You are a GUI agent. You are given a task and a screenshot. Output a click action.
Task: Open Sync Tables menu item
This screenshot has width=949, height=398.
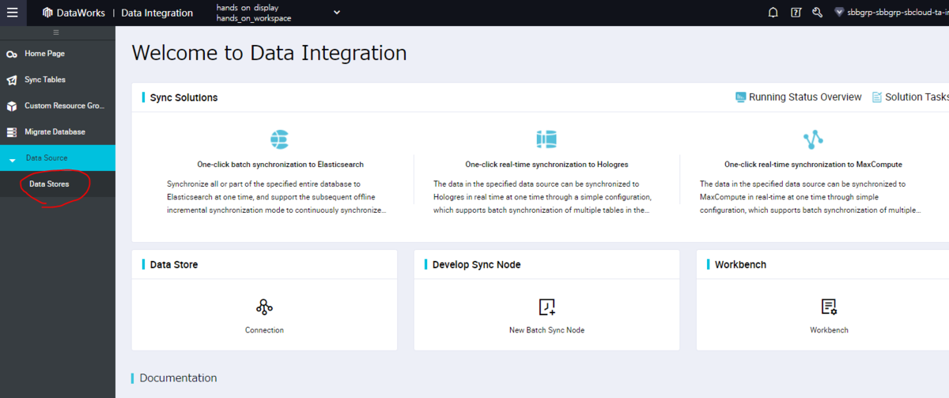(45, 80)
